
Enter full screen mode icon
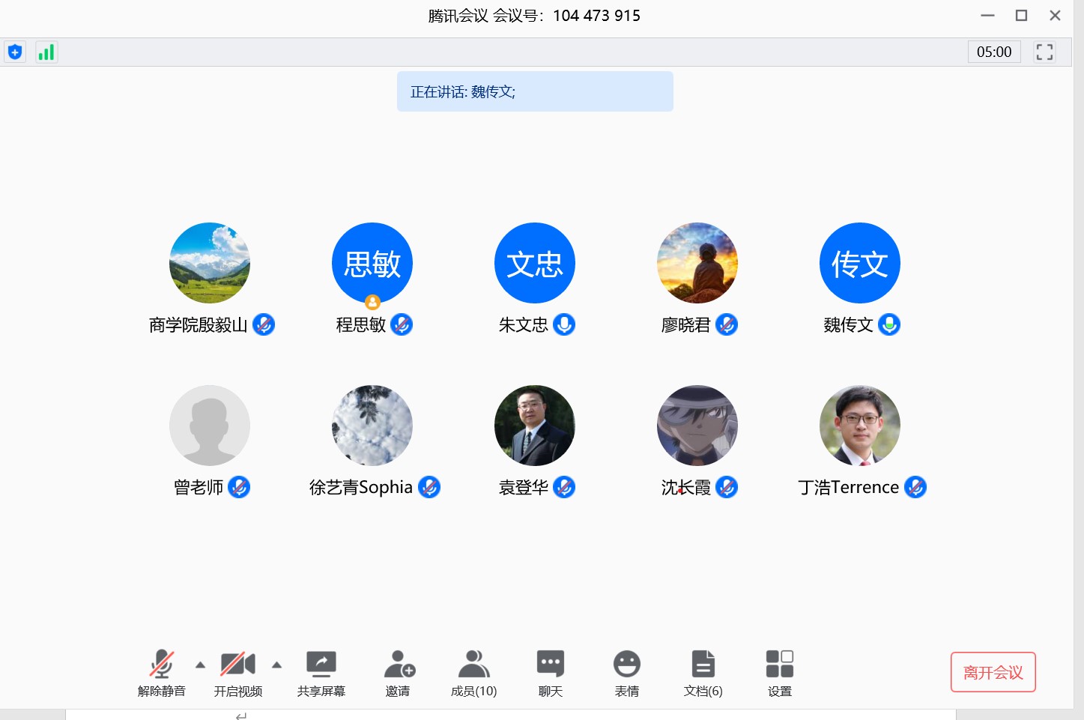(1044, 52)
